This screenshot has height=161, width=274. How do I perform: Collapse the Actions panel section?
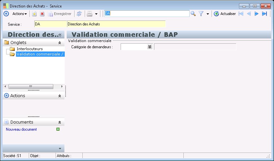tap(60, 96)
